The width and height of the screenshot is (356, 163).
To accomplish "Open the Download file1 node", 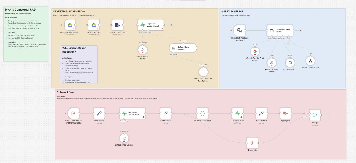I will click(94, 25).
